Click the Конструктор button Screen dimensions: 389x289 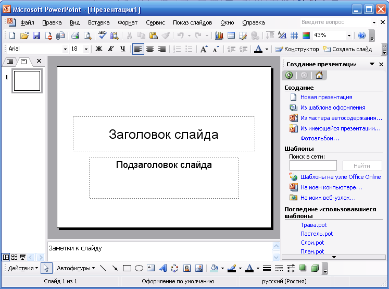click(x=297, y=49)
